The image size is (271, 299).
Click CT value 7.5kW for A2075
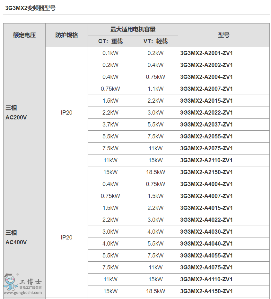point(110,148)
